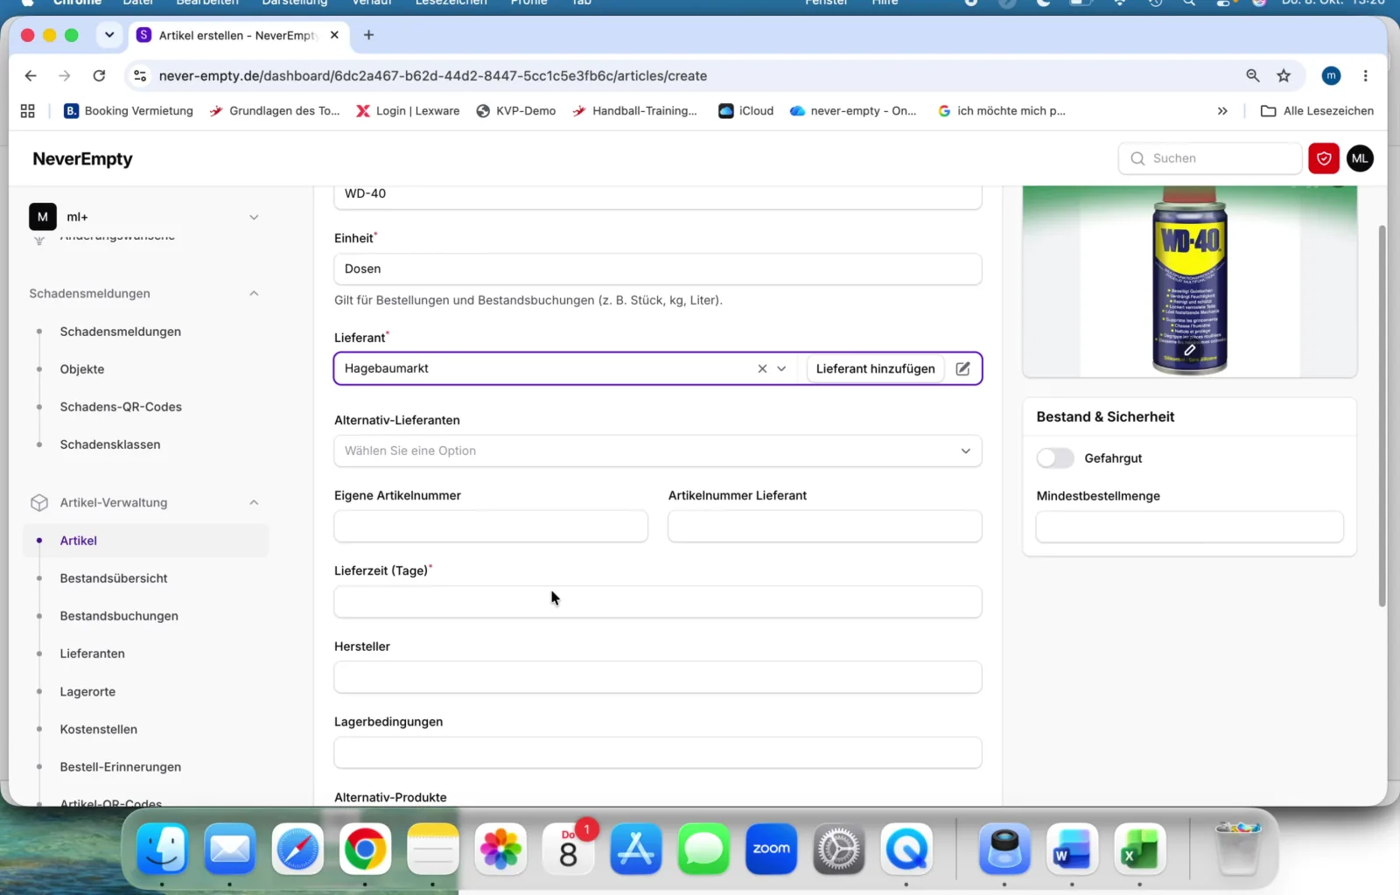
Task: Open Schadensklassen in the sidebar
Action: [x=110, y=444]
